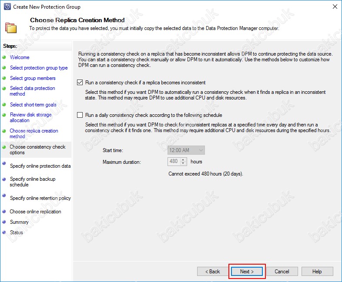Image resolution: width=342 pixels, height=282 pixels.
Task: Click Specify online backup schedule step
Action: 33,182
